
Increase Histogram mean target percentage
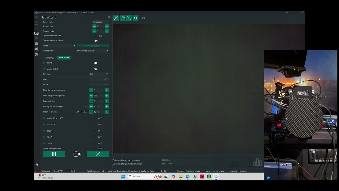point(106,106)
